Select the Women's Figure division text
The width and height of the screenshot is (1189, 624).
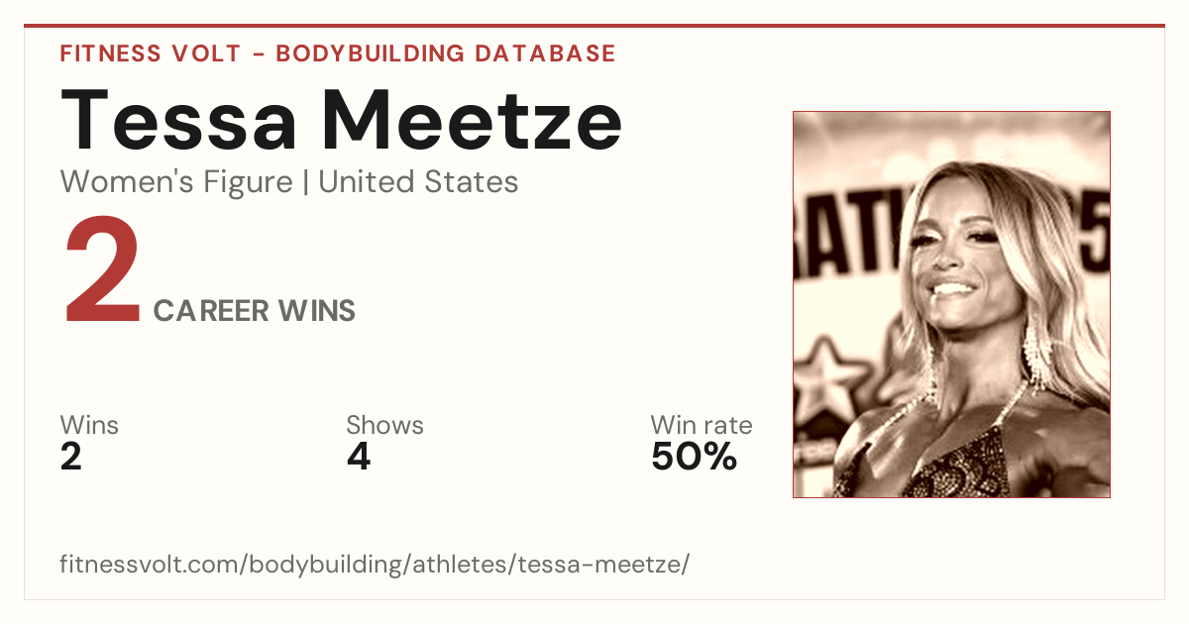tap(176, 182)
